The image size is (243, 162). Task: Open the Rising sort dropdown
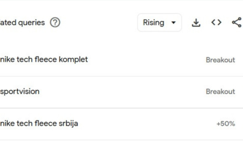click(x=159, y=23)
